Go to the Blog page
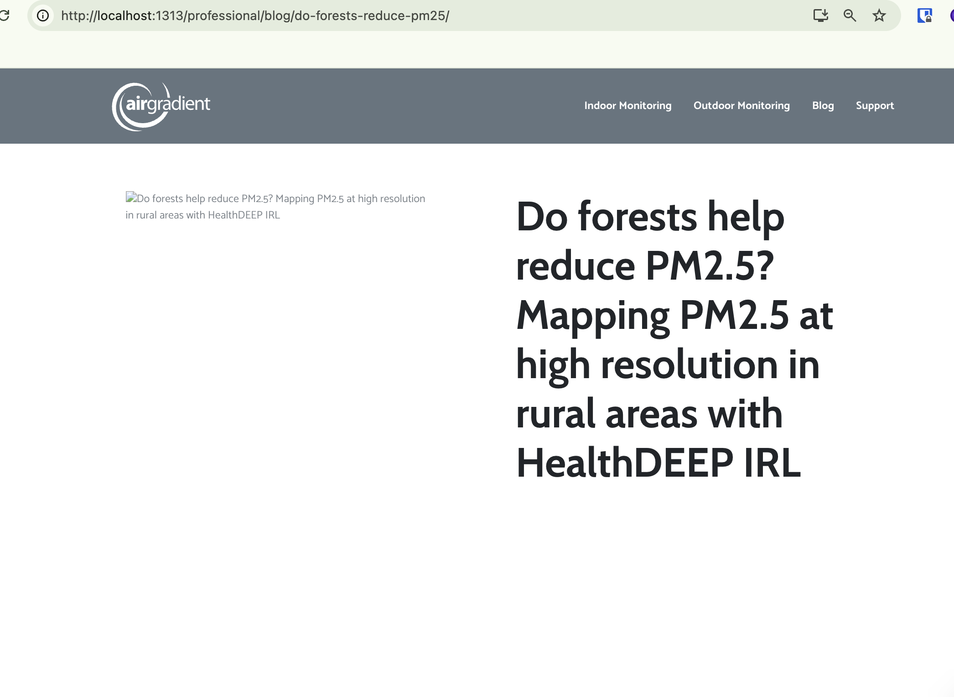Image resolution: width=954 pixels, height=697 pixels. pos(823,106)
